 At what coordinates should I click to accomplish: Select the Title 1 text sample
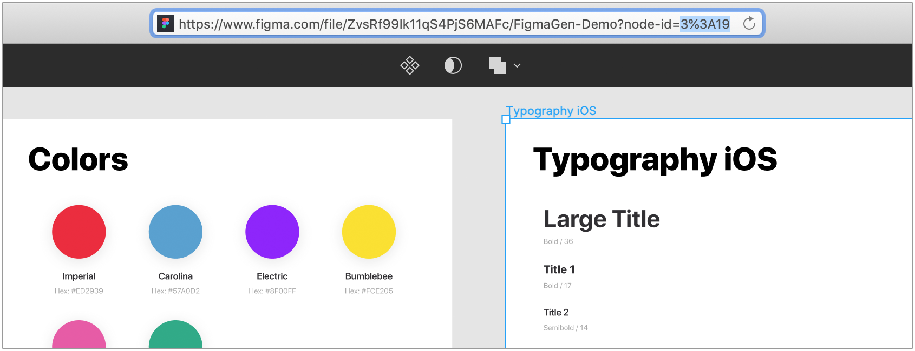pyautogui.click(x=559, y=269)
